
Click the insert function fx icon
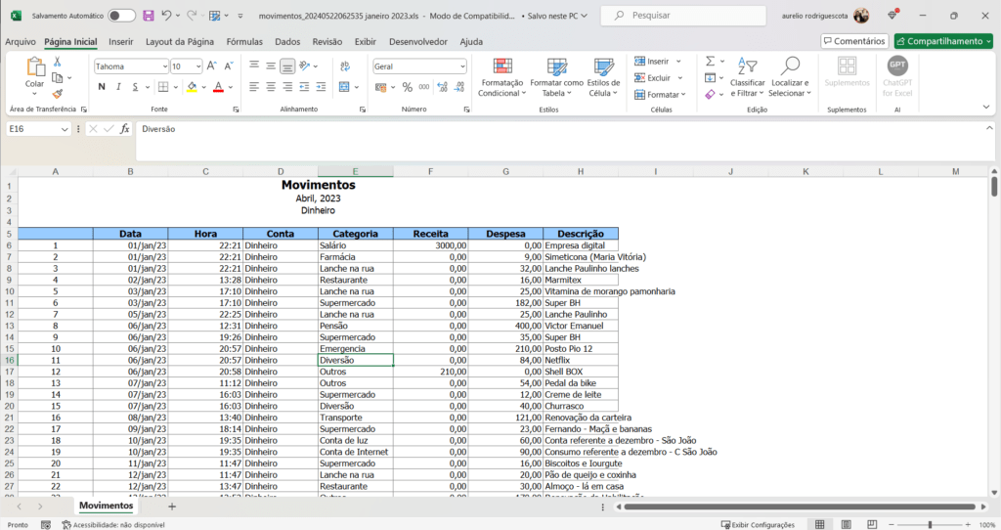pos(125,129)
